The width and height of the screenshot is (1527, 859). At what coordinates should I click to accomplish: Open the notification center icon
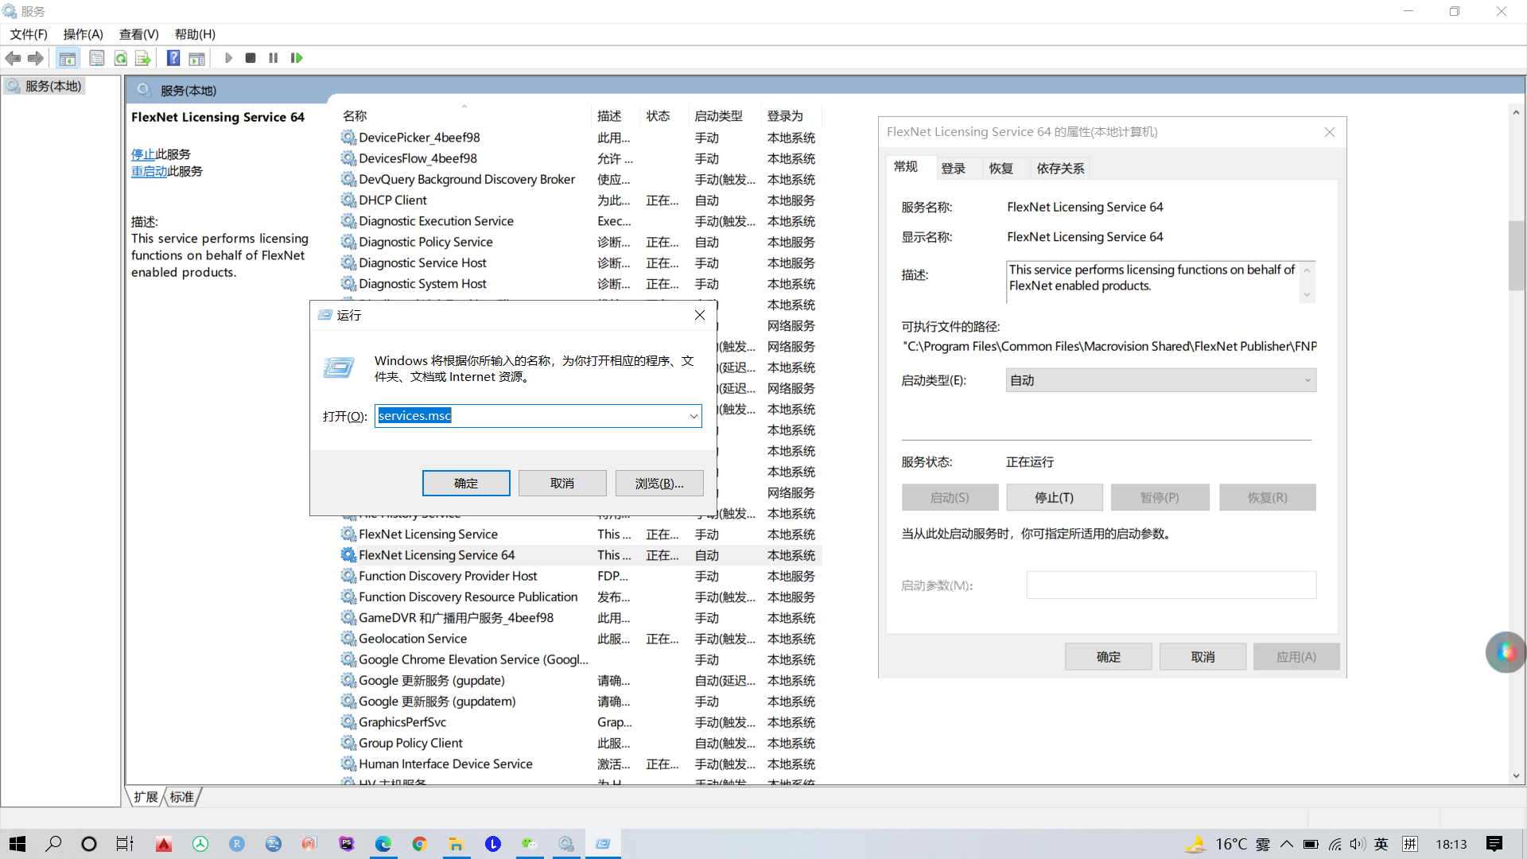pos(1494,844)
